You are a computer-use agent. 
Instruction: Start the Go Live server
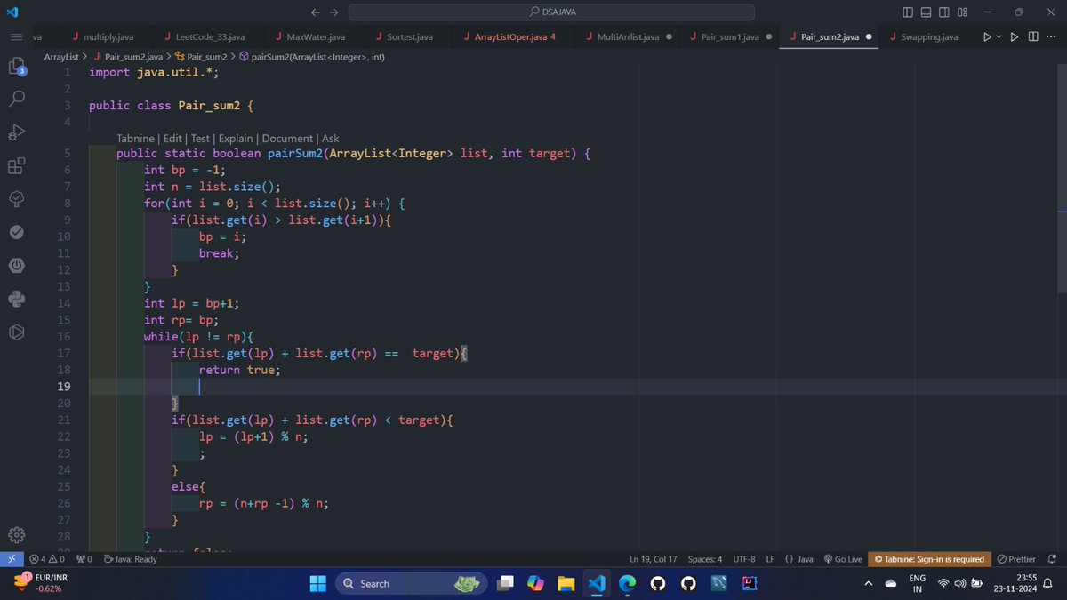pyautogui.click(x=843, y=559)
